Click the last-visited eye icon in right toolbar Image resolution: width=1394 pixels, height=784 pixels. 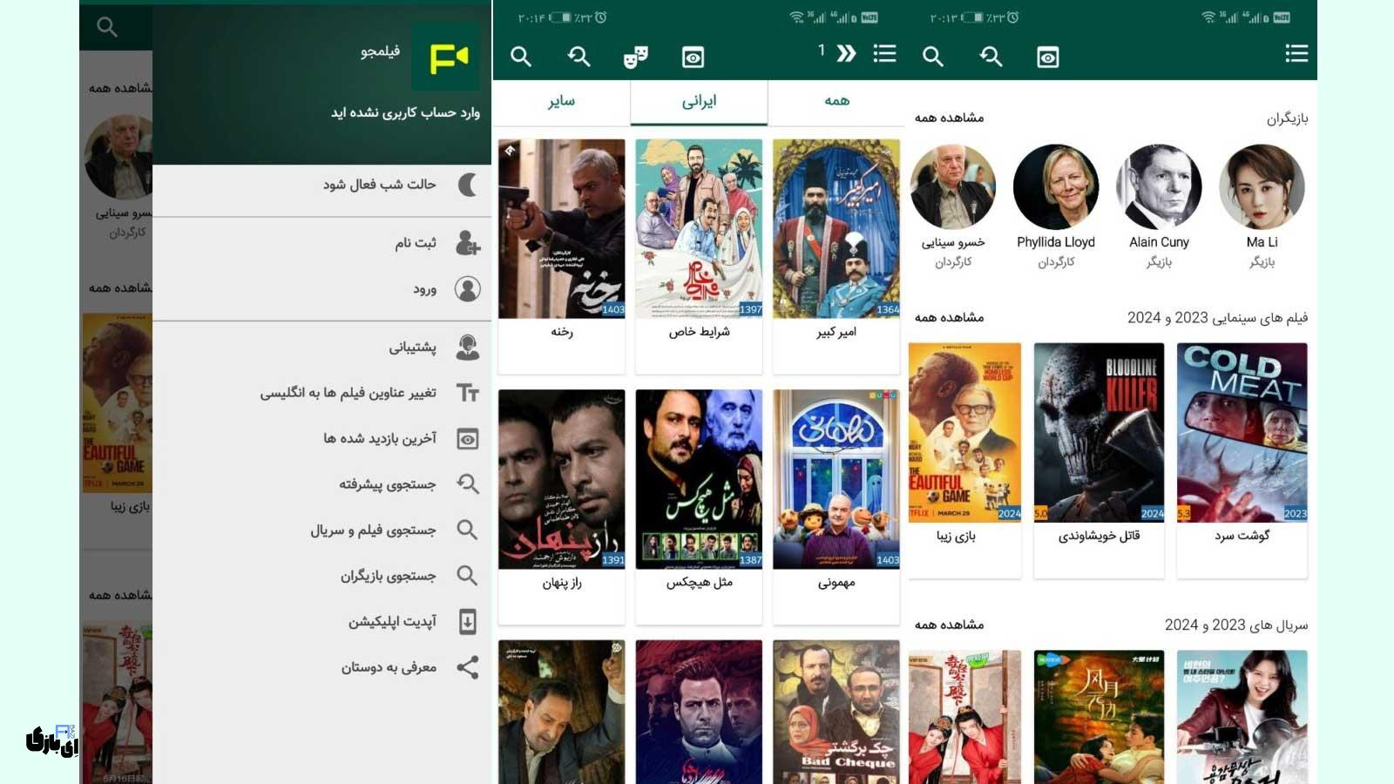coord(1048,57)
